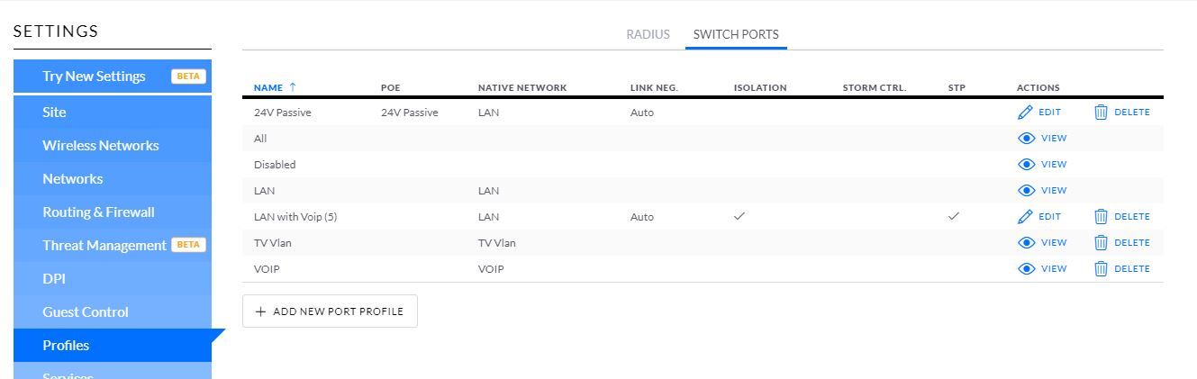Click Isolation checkmark on LAN with Voip
This screenshot has width=1197, height=379.
pyautogui.click(x=739, y=217)
